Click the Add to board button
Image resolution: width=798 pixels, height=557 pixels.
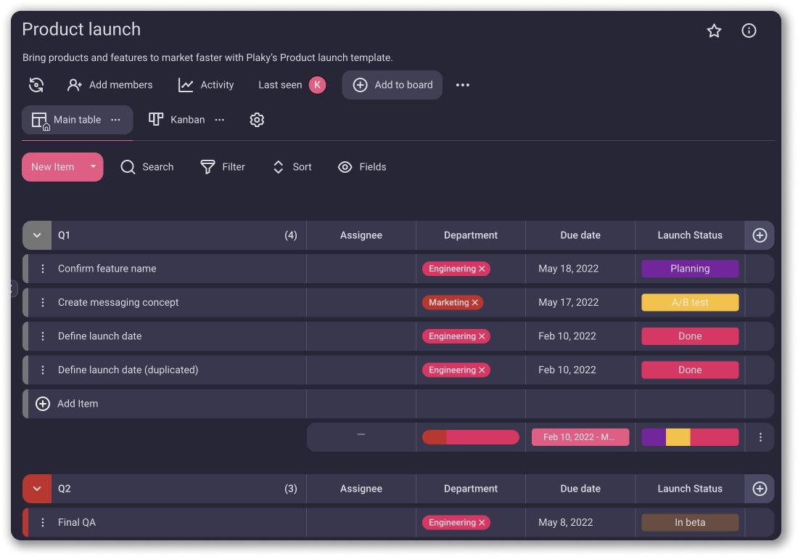pyautogui.click(x=392, y=85)
